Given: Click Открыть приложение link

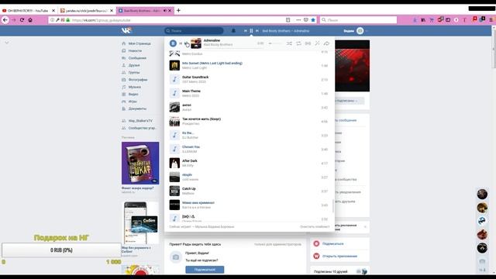Looking at the screenshot, I should pyautogui.click(x=339, y=257).
